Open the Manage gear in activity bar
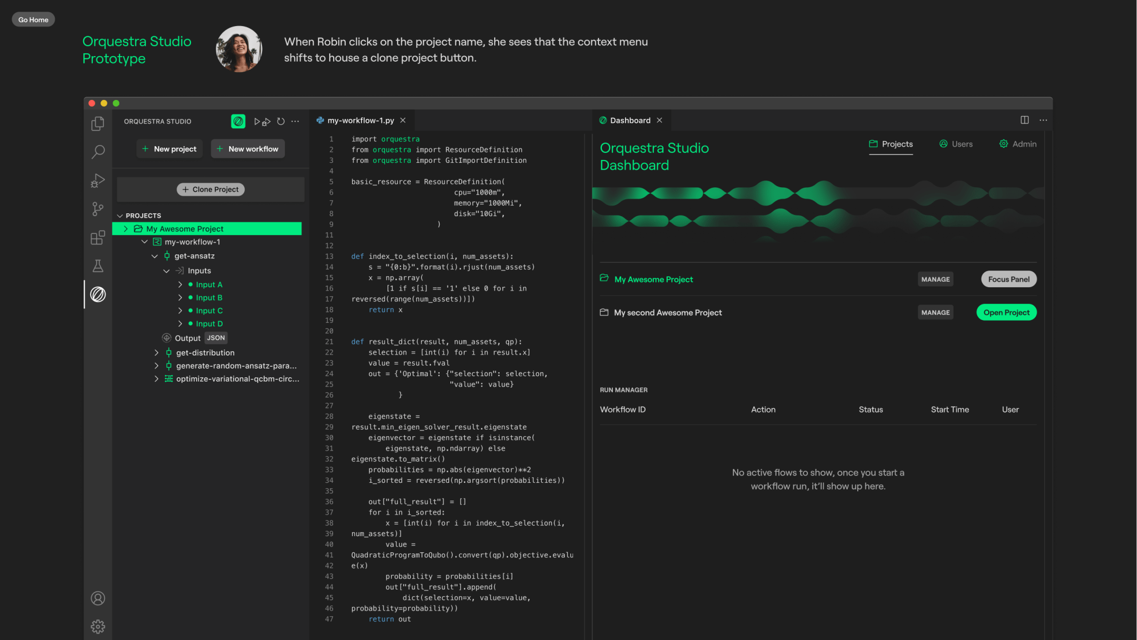This screenshot has height=640, width=1137. 98,627
